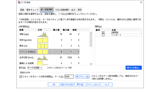Select the 年齢 [age] variable row
Screen dimensions: 160x96
click(49, 34)
